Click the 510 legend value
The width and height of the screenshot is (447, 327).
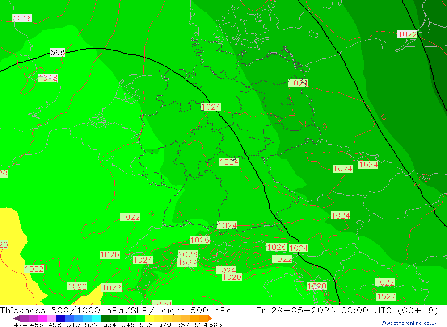73,324
